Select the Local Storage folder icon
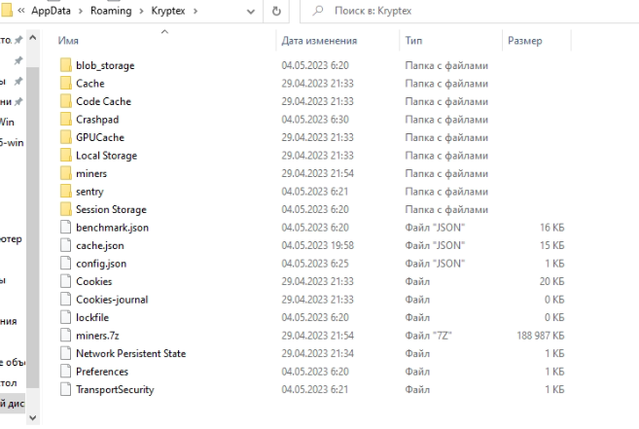 point(65,156)
